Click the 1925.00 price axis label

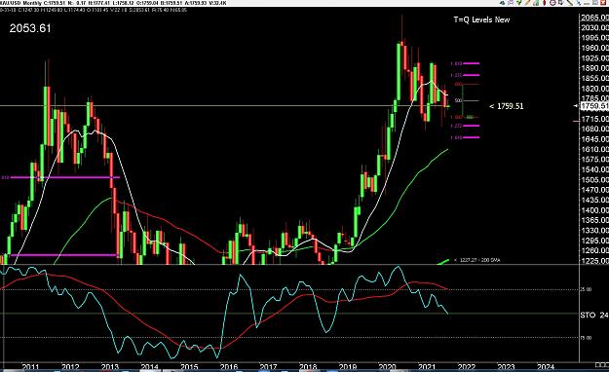click(x=594, y=58)
